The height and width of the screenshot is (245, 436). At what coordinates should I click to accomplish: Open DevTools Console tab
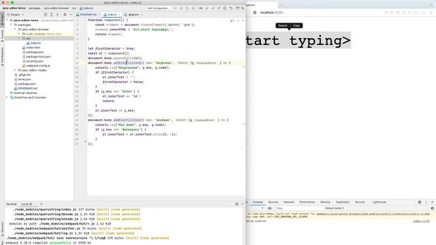258,202
